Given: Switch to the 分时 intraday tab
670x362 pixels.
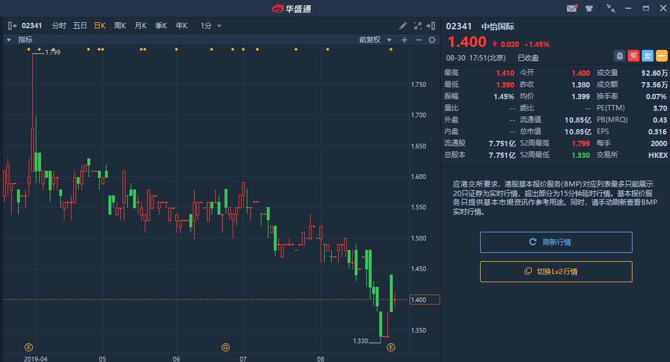Looking at the screenshot, I should click(x=59, y=26).
